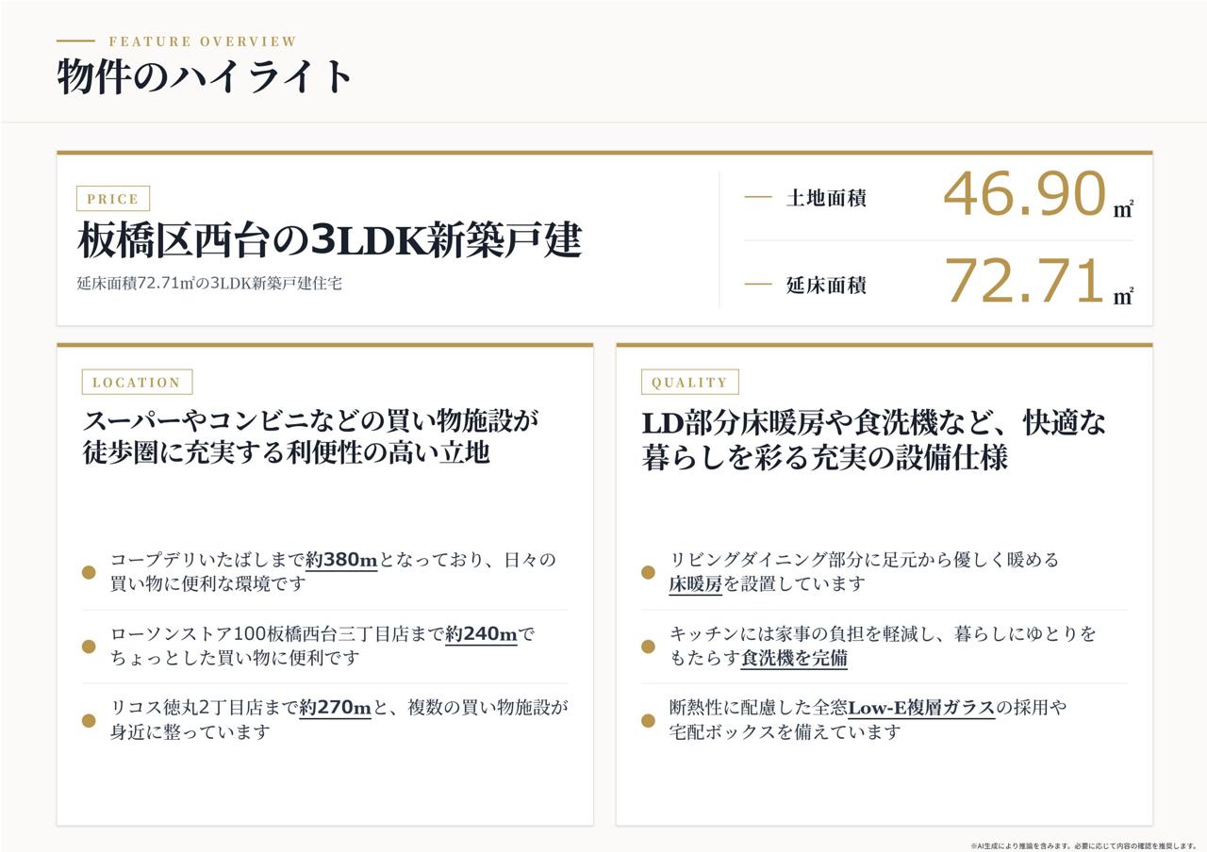The height and width of the screenshot is (852, 1207).
Task: Click the underlined 床暖房 keyword
Action: 696,584
